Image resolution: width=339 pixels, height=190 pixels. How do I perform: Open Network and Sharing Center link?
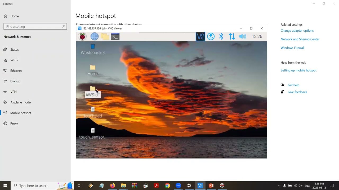[300, 39]
